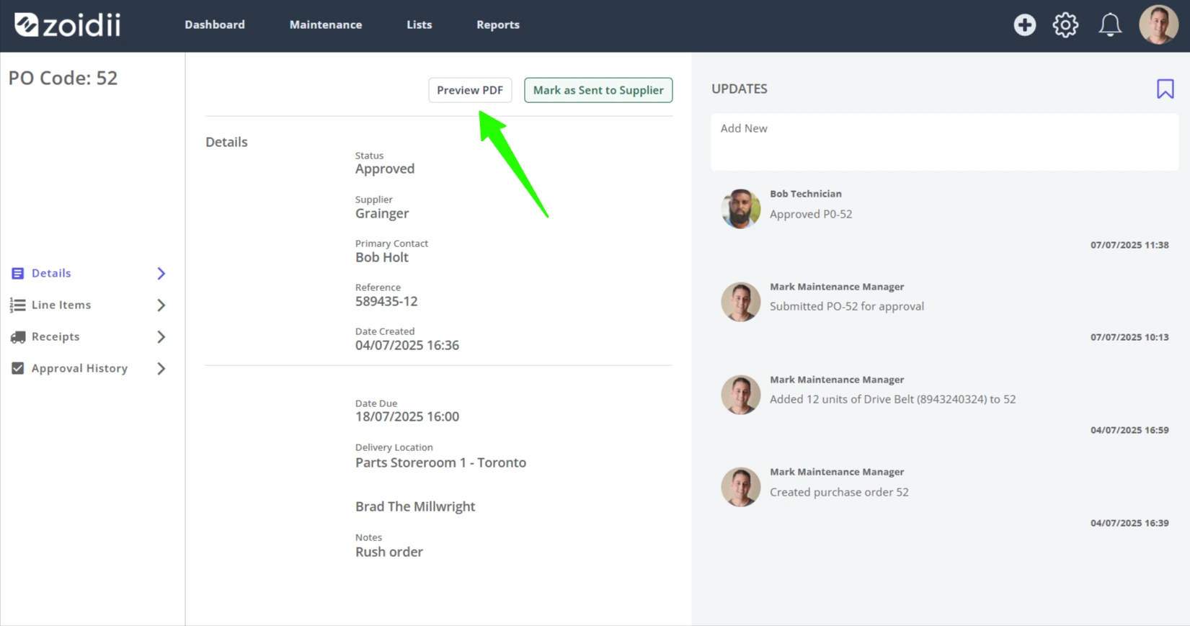Click the zoidii logo

[x=68, y=25]
